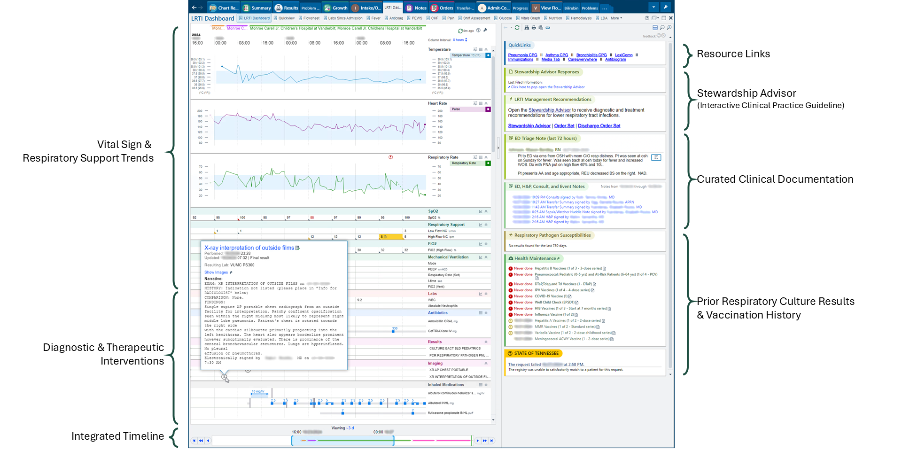Click the sidebar zoom in magnifier icon
Screen dimensions: 902x451
tap(669, 28)
